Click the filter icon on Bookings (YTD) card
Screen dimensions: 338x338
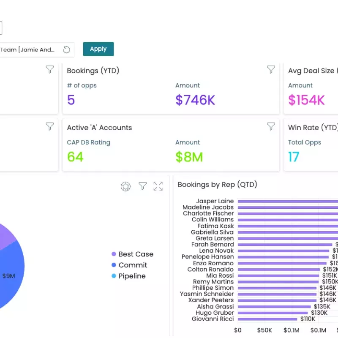pos(271,70)
